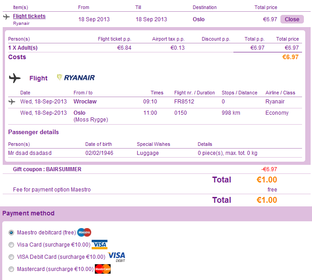Image resolution: width=312 pixels, height=280 pixels.
Task: Click the large airplane icon next to Flight
Action: (x=15, y=78)
